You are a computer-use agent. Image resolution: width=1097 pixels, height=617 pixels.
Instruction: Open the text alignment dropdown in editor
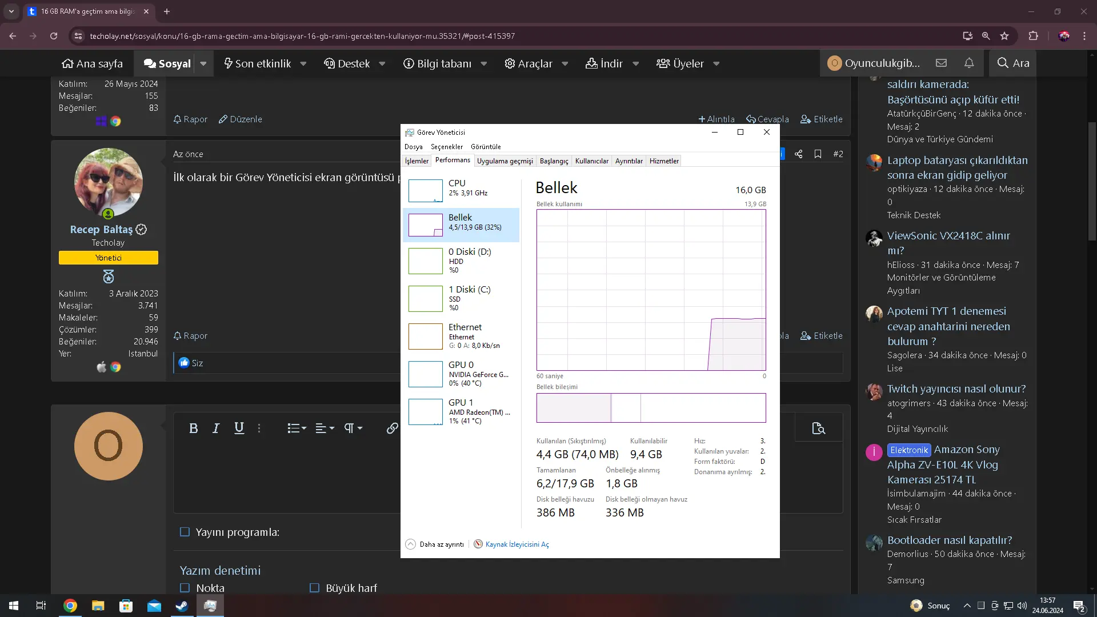coord(325,428)
